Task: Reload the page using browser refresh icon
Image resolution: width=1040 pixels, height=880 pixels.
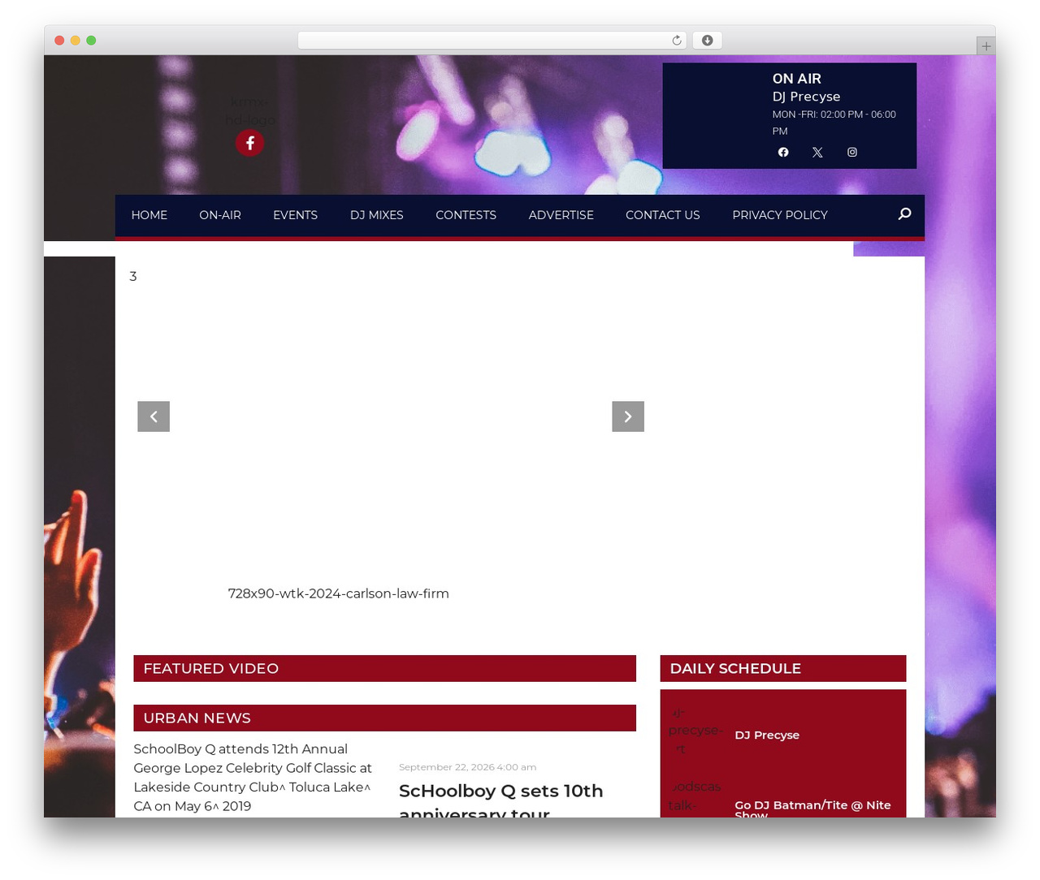Action: click(x=677, y=41)
